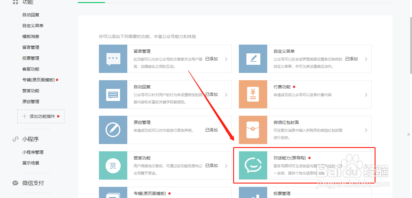Click the 功能 section heading
The image size is (412, 198).
(28, 2)
